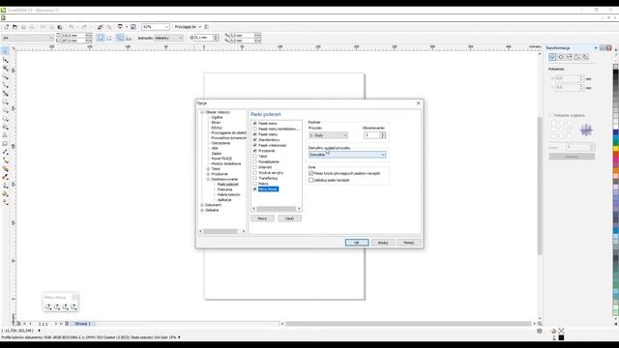
Task: Select the Rectangle tool in the toolbox
Action: 5,101
